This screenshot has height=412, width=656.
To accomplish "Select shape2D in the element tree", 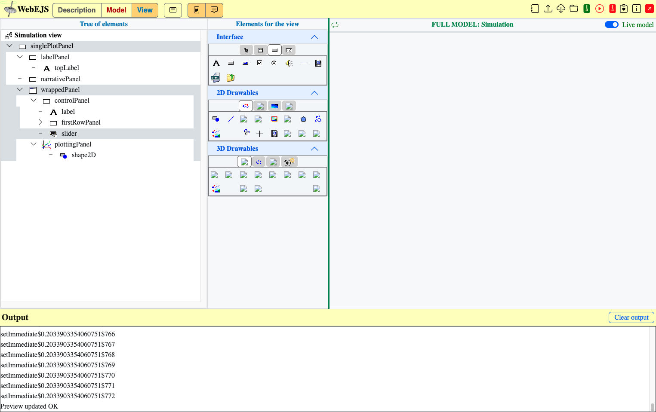I will [x=84, y=155].
